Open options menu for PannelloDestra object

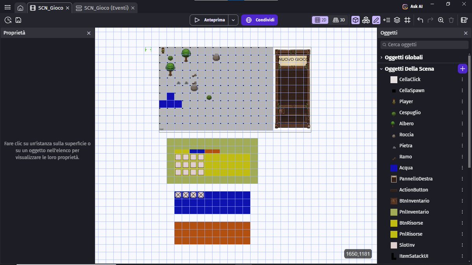point(462,179)
